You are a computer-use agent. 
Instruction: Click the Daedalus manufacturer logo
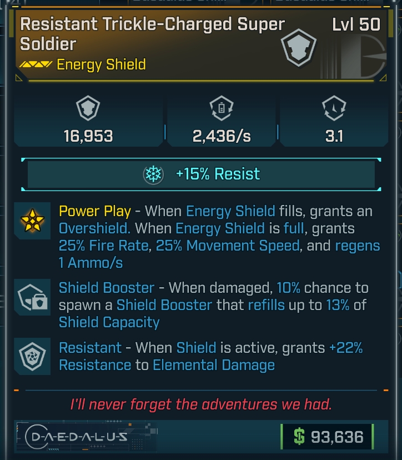79,437
